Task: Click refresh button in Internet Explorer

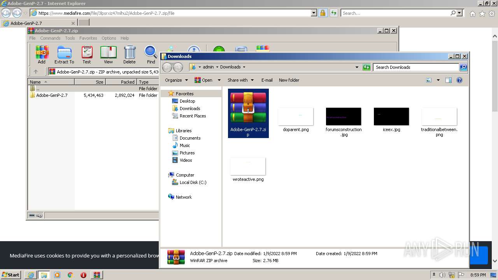Action: coord(333,13)
